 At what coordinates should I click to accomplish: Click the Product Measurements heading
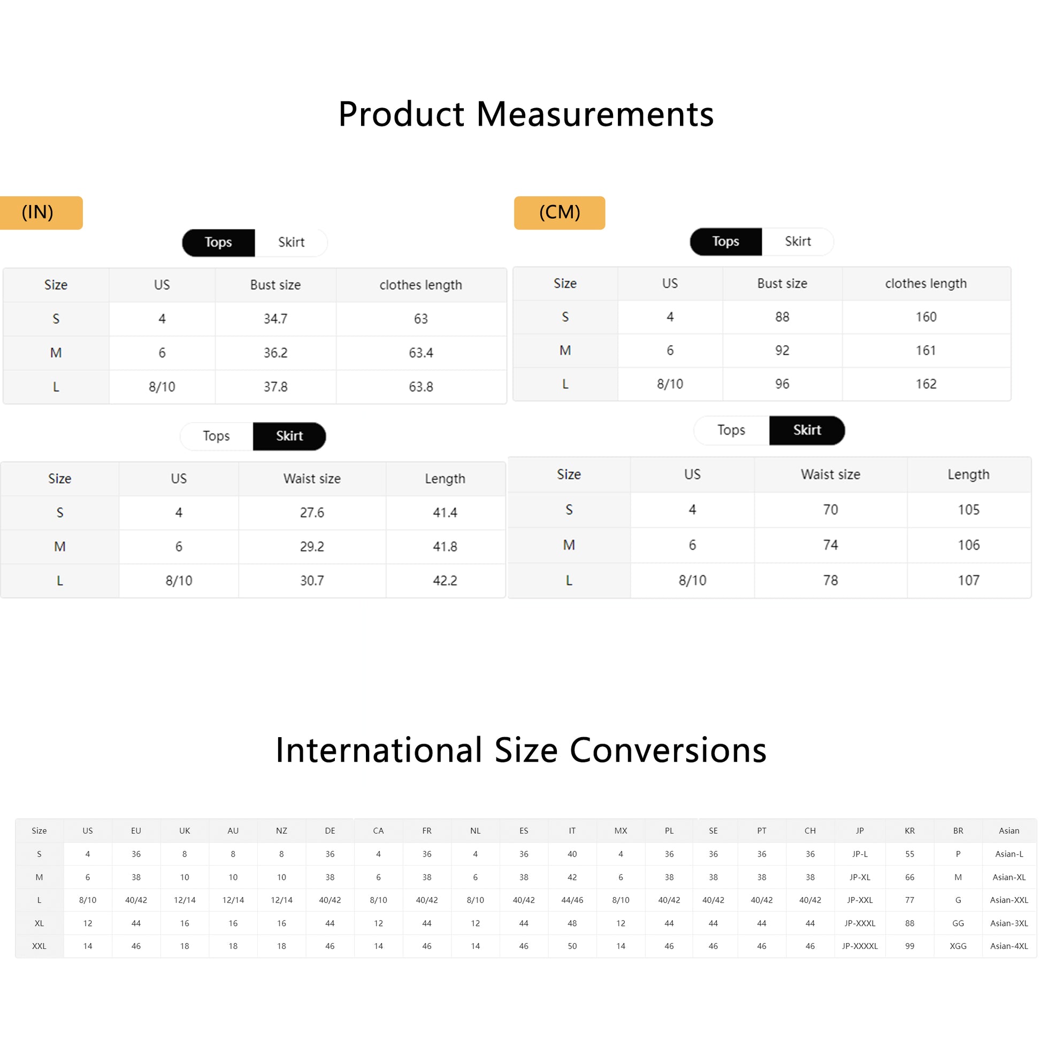(526, 114)
